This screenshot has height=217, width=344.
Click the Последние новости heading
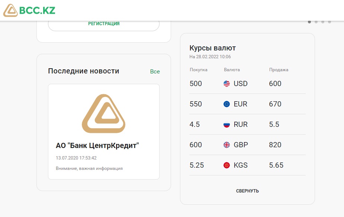click(x=84, y=71)
